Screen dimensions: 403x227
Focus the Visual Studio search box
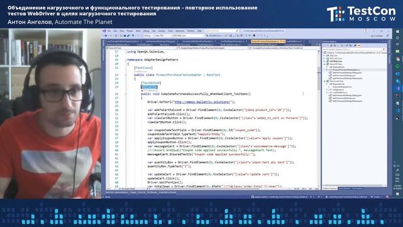(x=222, y=31)
